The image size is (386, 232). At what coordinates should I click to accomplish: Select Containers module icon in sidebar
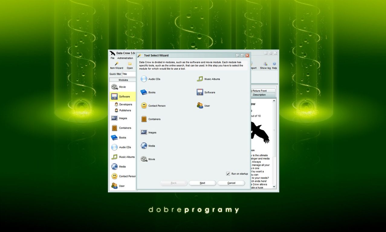pyautogui.click(x=114, y=128)
